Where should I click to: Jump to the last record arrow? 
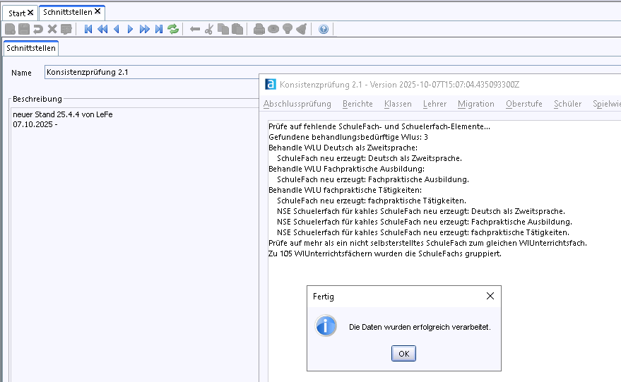[159, 29]
